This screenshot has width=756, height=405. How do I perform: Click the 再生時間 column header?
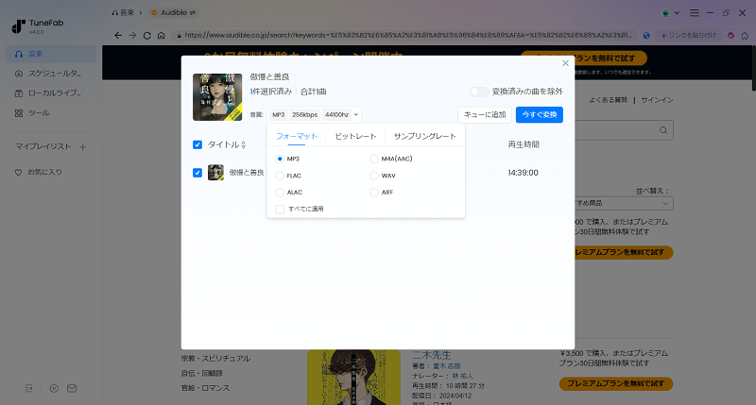[524, 144]
